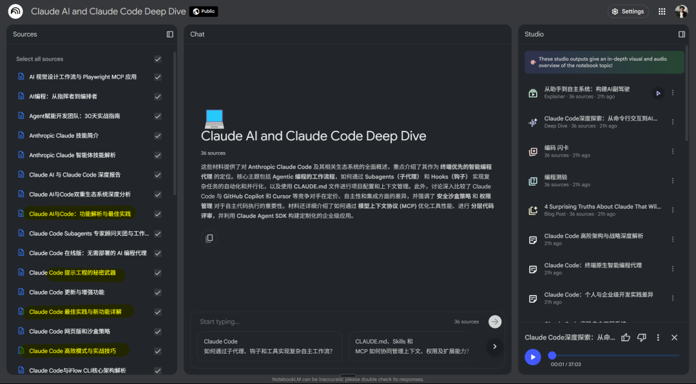Click the Public sharing badge

204,12
